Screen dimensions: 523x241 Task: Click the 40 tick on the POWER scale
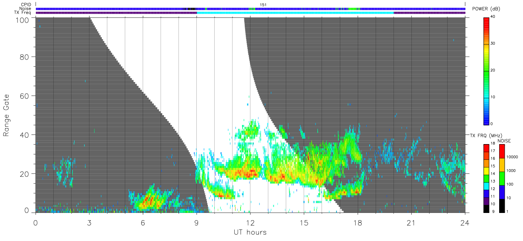point(493,17)
